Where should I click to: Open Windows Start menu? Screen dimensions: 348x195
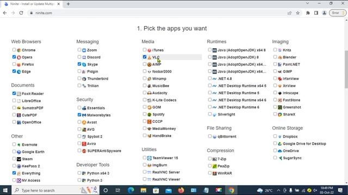[x=5, y=190]
